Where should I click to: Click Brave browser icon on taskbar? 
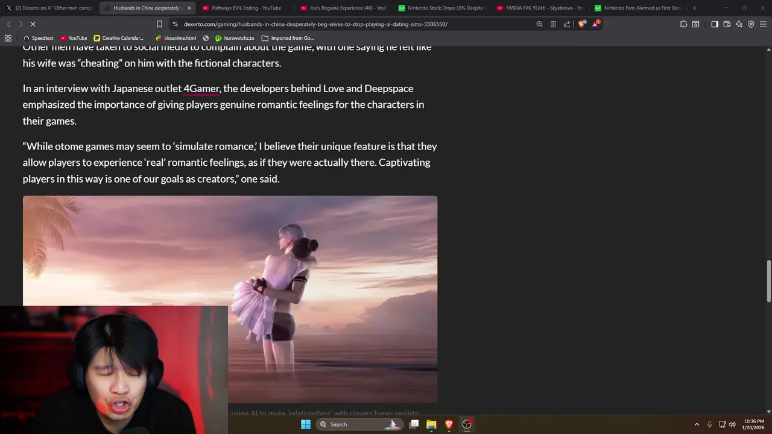449,424
